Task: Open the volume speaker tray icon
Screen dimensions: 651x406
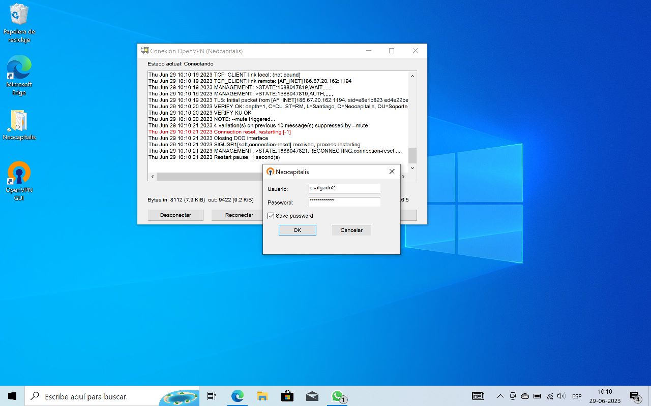Action: click(561, 396)
